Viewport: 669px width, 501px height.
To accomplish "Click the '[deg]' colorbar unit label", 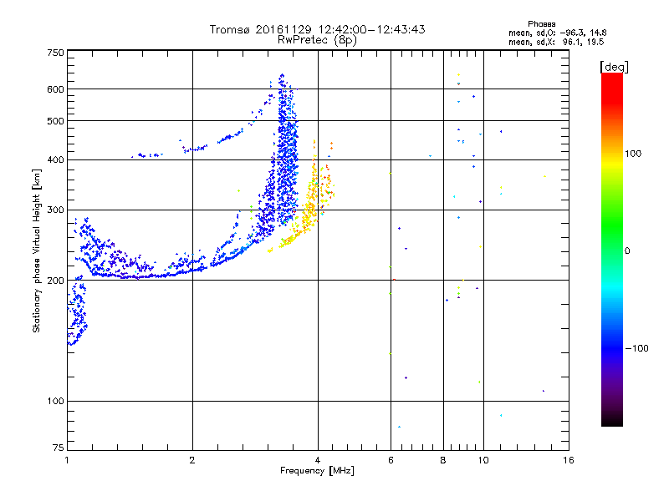I will click(x=614, y=67).
